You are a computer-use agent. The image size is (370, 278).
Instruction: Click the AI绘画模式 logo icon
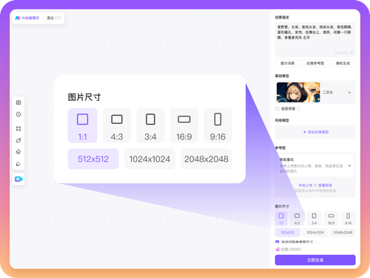point(17,18)
